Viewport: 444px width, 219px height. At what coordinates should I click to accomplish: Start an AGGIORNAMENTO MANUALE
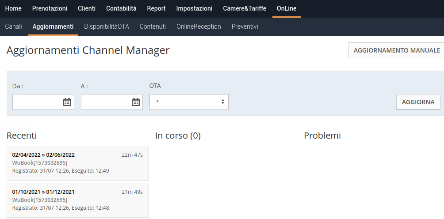(x=396, y=50)
